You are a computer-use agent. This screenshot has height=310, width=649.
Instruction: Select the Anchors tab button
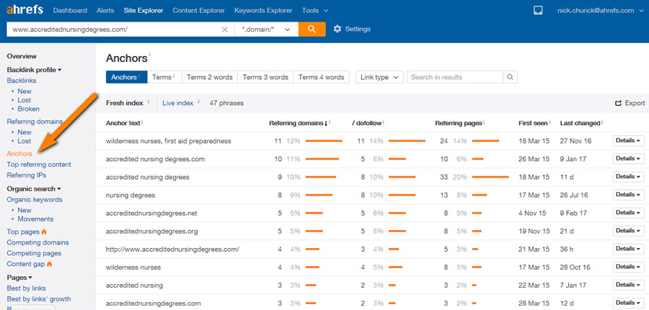pos(126,77)
